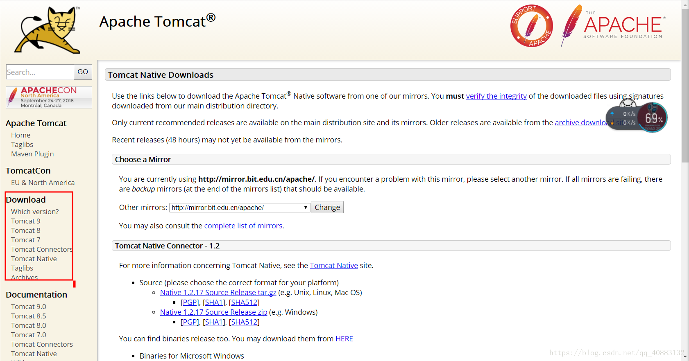The image size is (689, 361).
Task: Download Native 1.2.17 Source Release tar.gz
Action: [218, 292]
